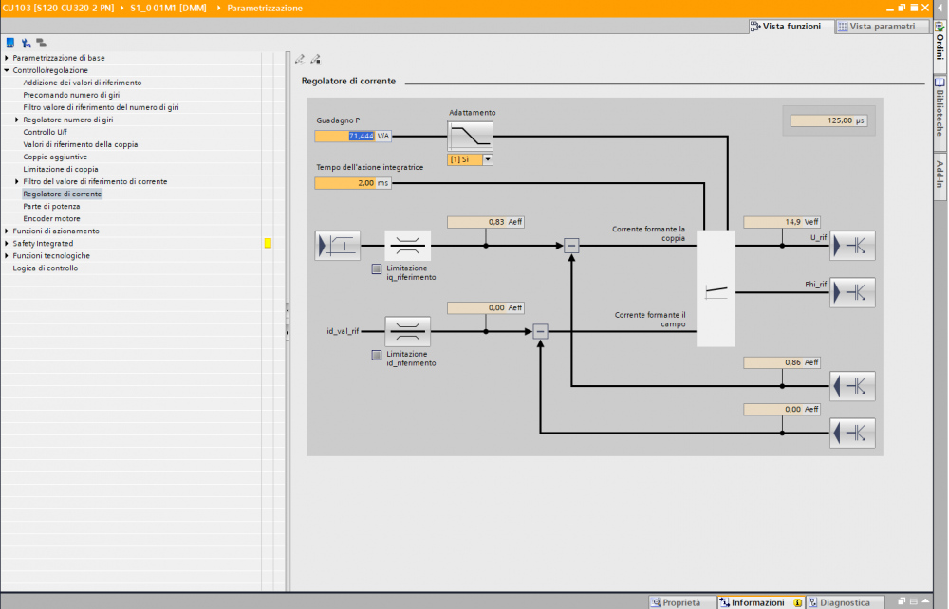The image size is (949, 609).
Task: Click the Tempo dell'azione integratrice input field
Action: point(353,183)
